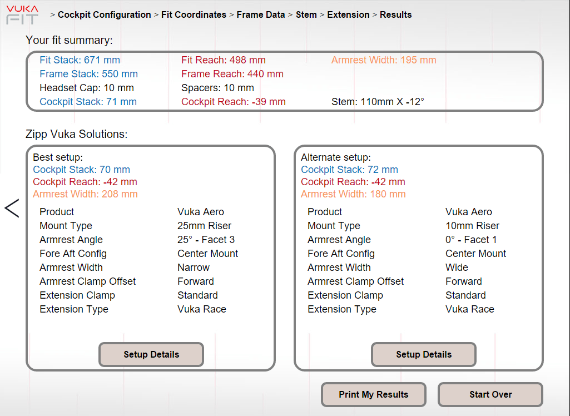Click 'Armrest Width: 180 mm' text
The image size is (570, 416).
tap(353, 194)
